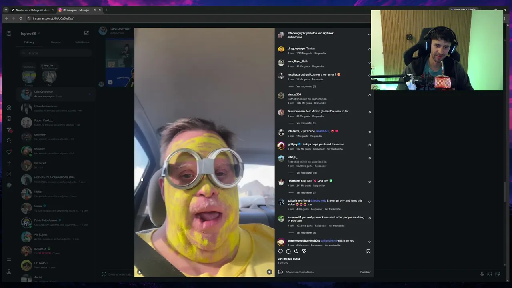Screen dimensions: 512x288
Task: Like trulssorensen's comment
Action: [x=370, y=112]
